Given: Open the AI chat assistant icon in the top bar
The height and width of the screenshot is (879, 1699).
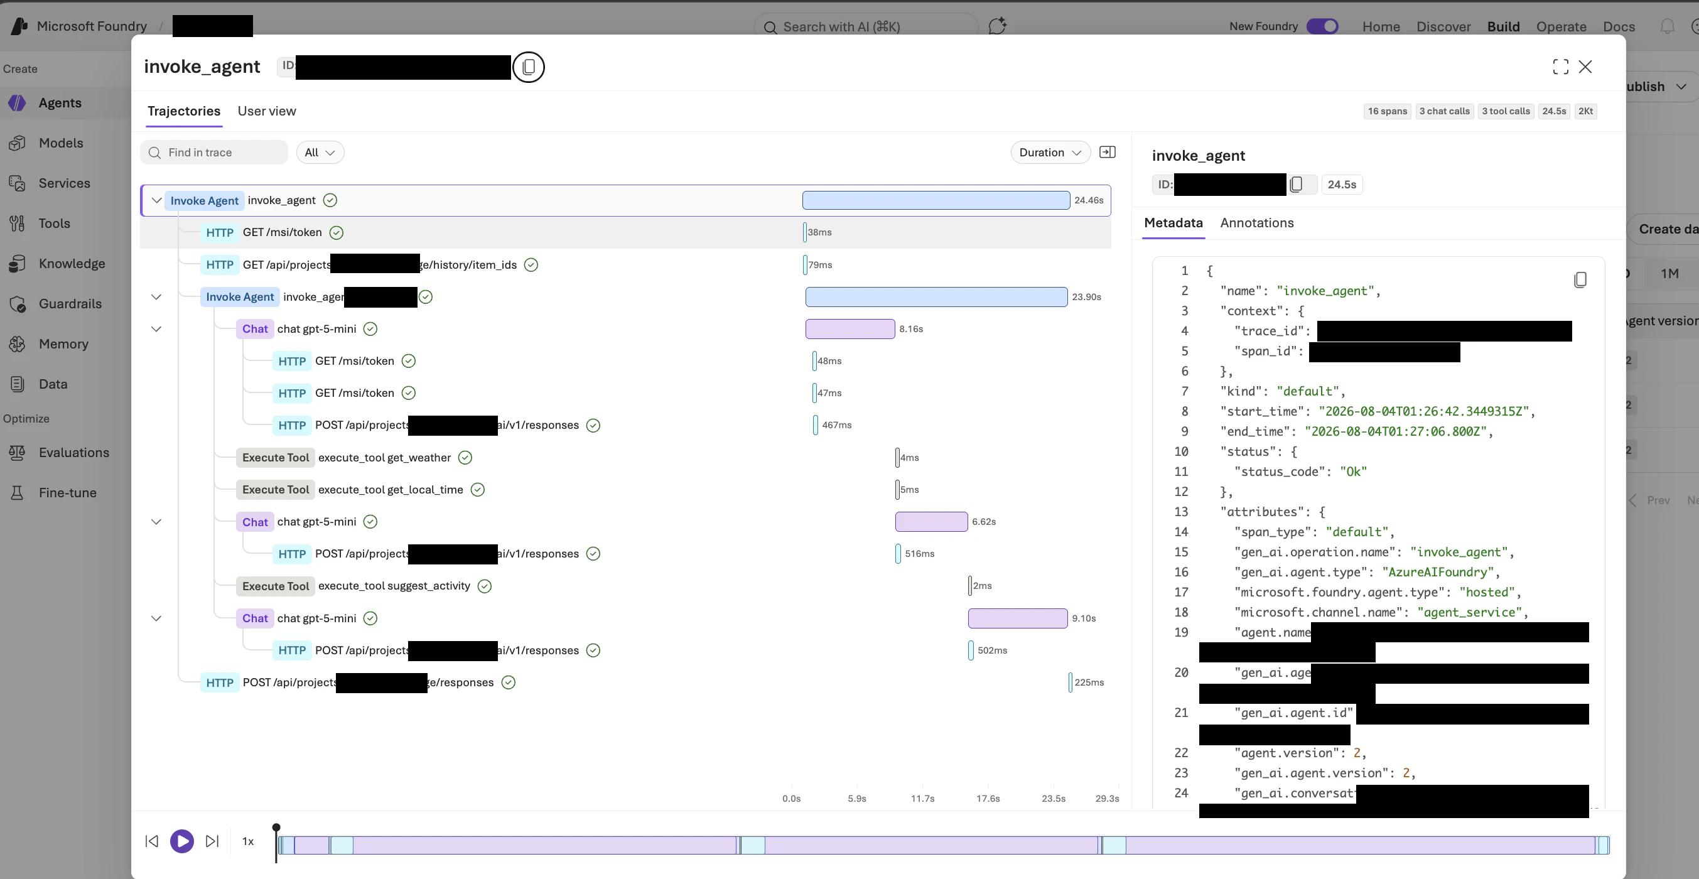Looking at the screenshot, I should 997,26.
